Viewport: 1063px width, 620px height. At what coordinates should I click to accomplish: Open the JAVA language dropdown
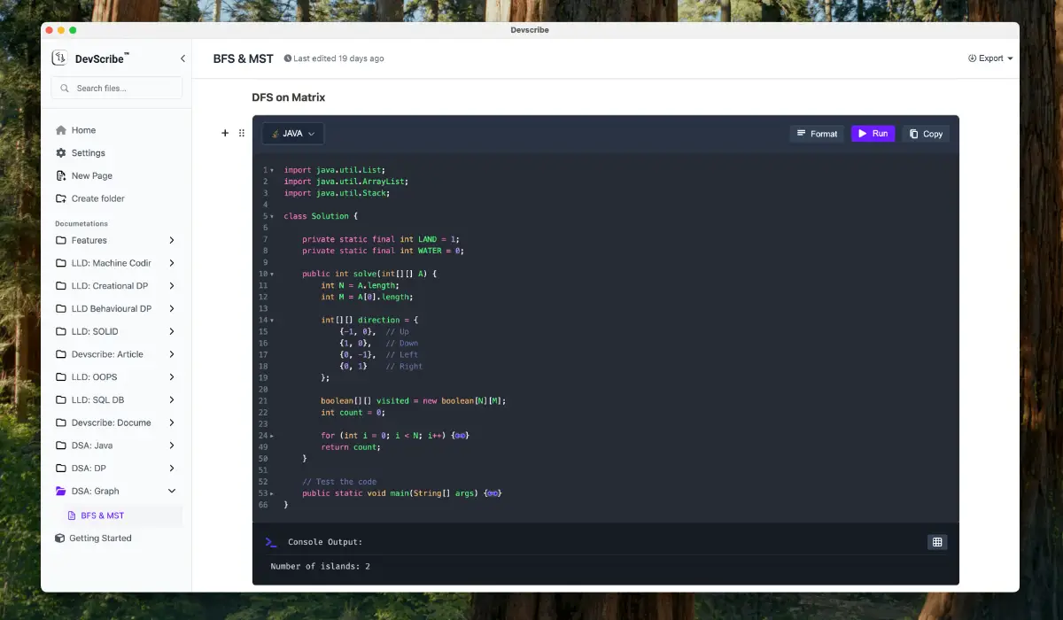click(x=292, y=133)
